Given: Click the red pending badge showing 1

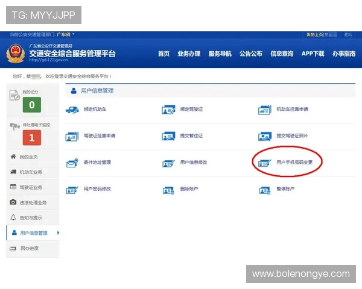Looking at the screenshot, I should click(32, 138).
